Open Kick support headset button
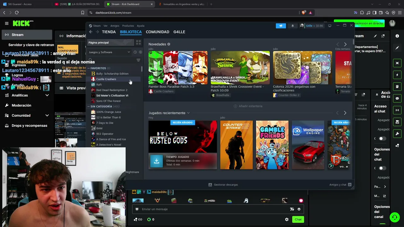Viewport: 404px width, 227px height. point(394,217)
